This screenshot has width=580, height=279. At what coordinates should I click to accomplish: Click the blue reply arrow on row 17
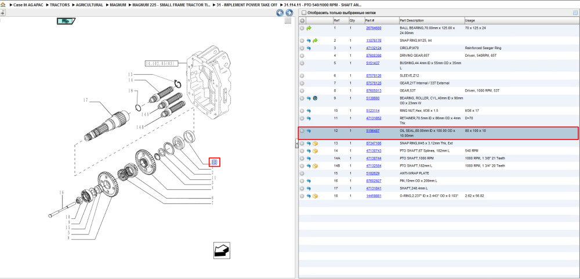click(x=309, y=189)
